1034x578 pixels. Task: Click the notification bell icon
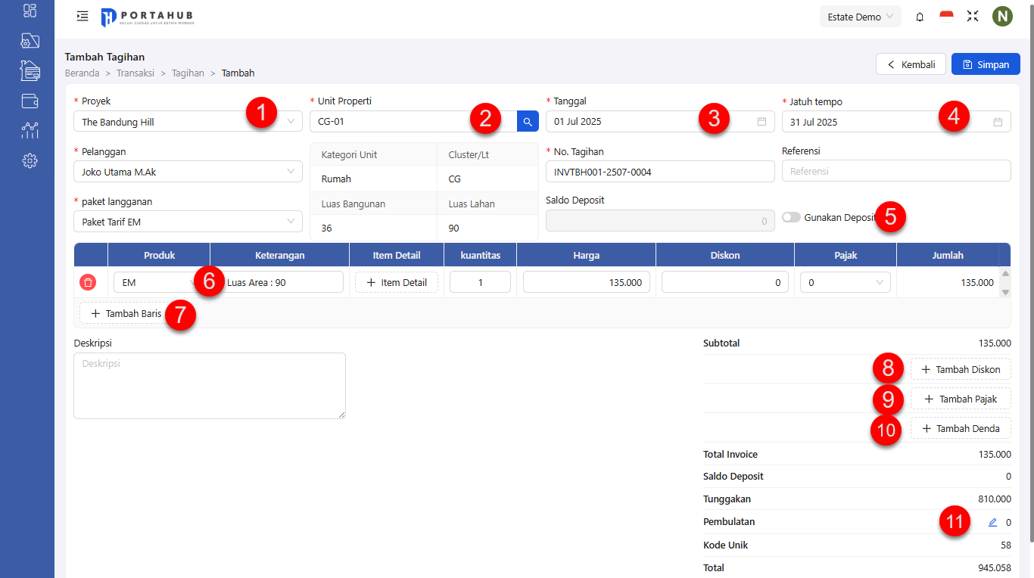(x=920, y=16)
